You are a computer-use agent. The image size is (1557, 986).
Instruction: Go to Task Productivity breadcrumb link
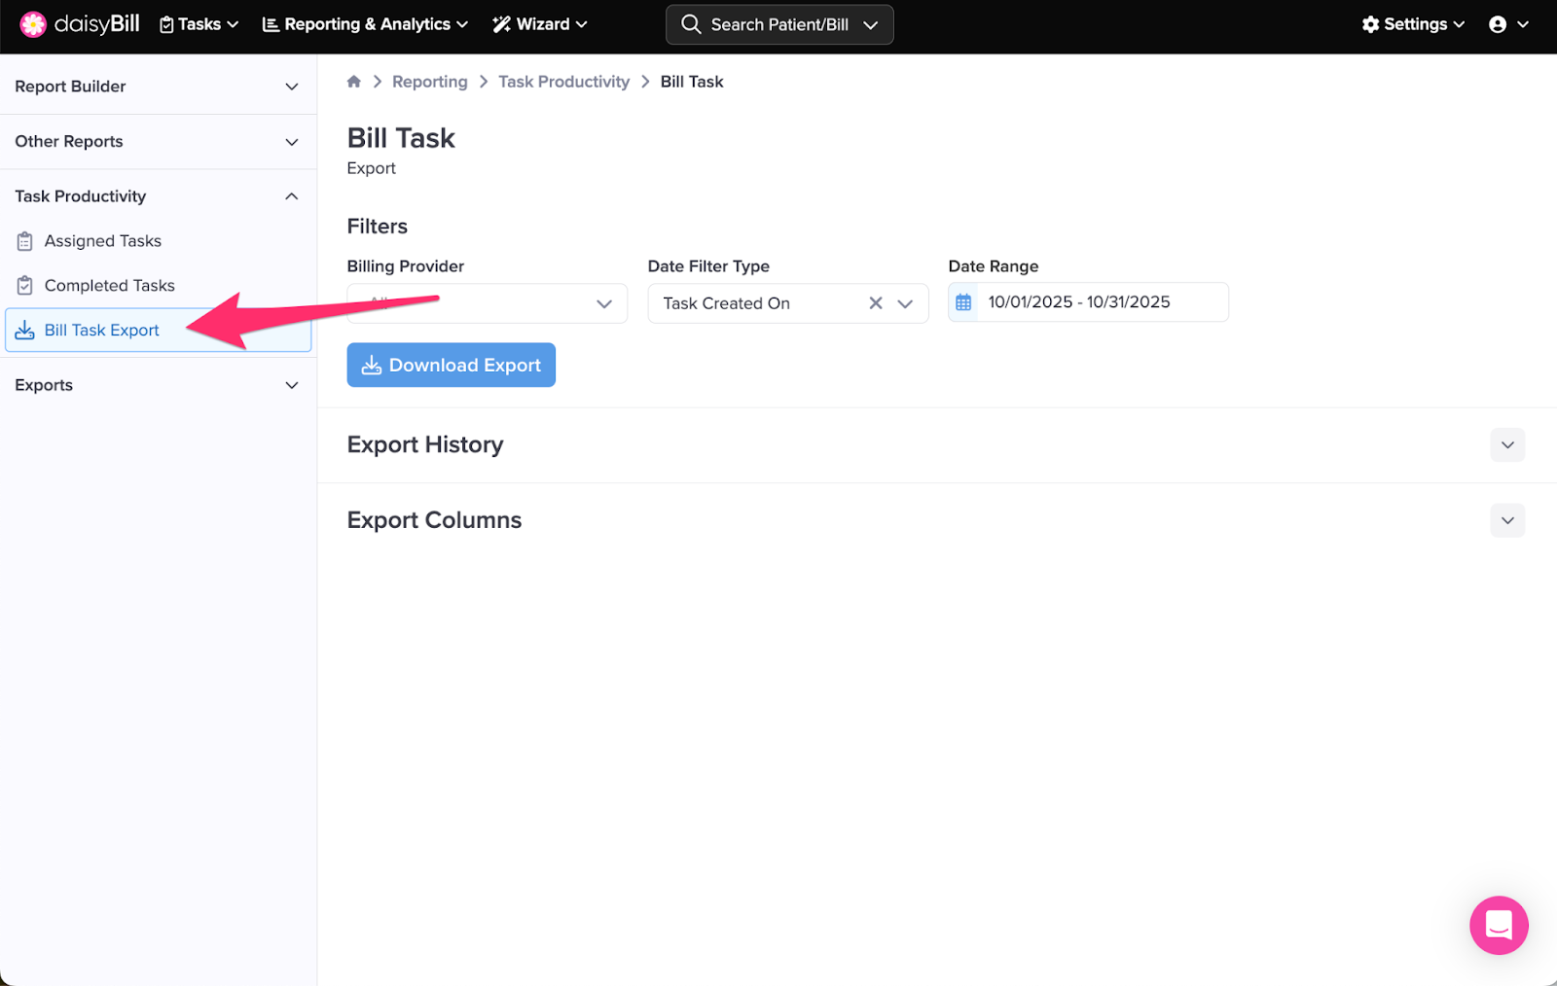pos(563,82)
